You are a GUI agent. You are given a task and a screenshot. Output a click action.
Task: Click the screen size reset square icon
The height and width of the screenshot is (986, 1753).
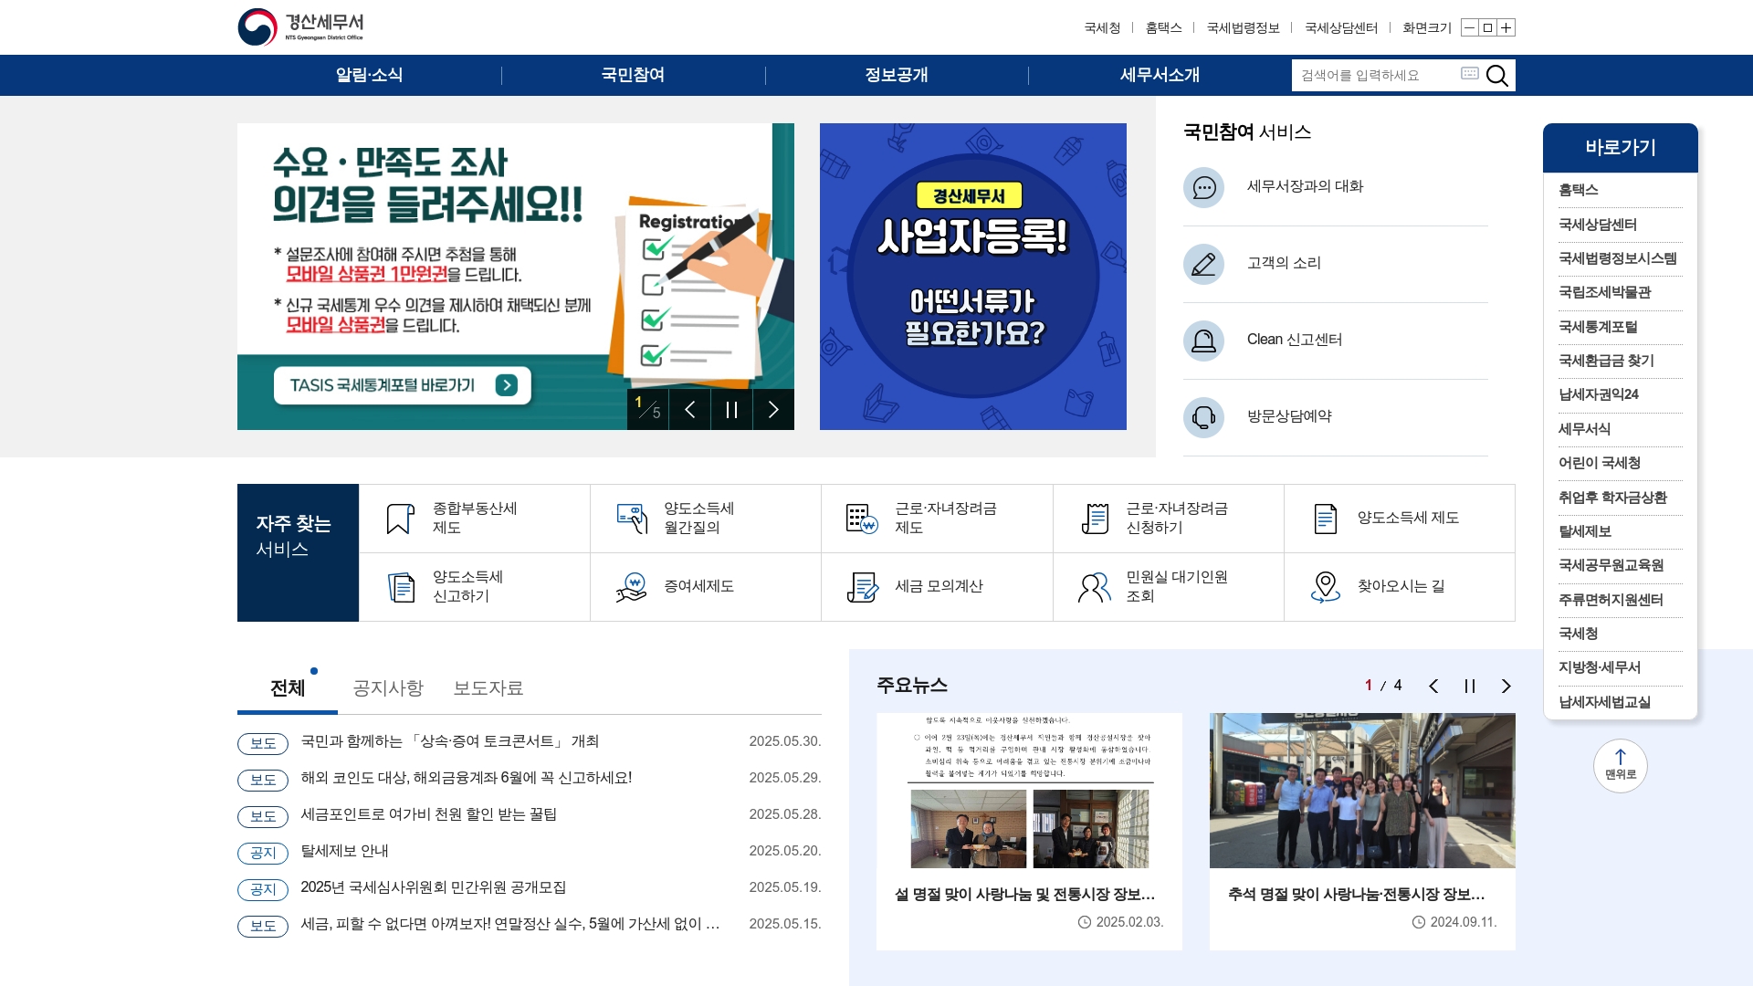[x=1487, y=27]
